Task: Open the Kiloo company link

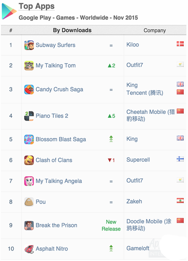Action: click(x=133, y=45)
